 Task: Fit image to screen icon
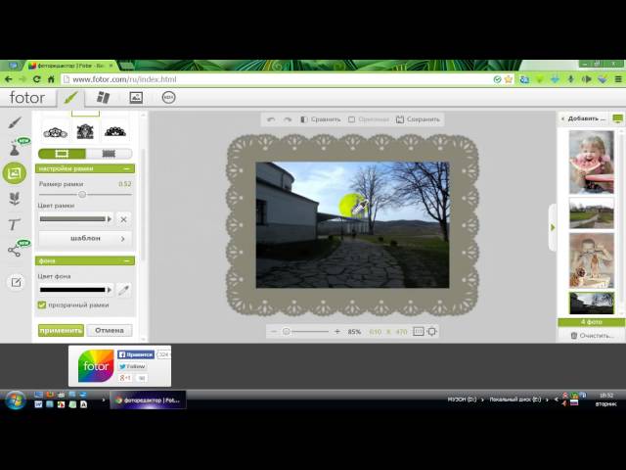tap(432, 332)
